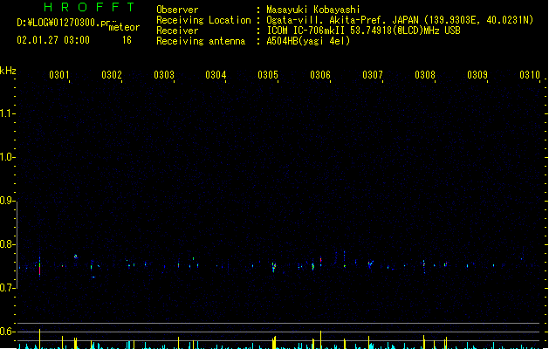Viewport: 549px width, 349px height.
Task: Click the 1.1 kHz axis label
Action: click(x=6, y=113)
